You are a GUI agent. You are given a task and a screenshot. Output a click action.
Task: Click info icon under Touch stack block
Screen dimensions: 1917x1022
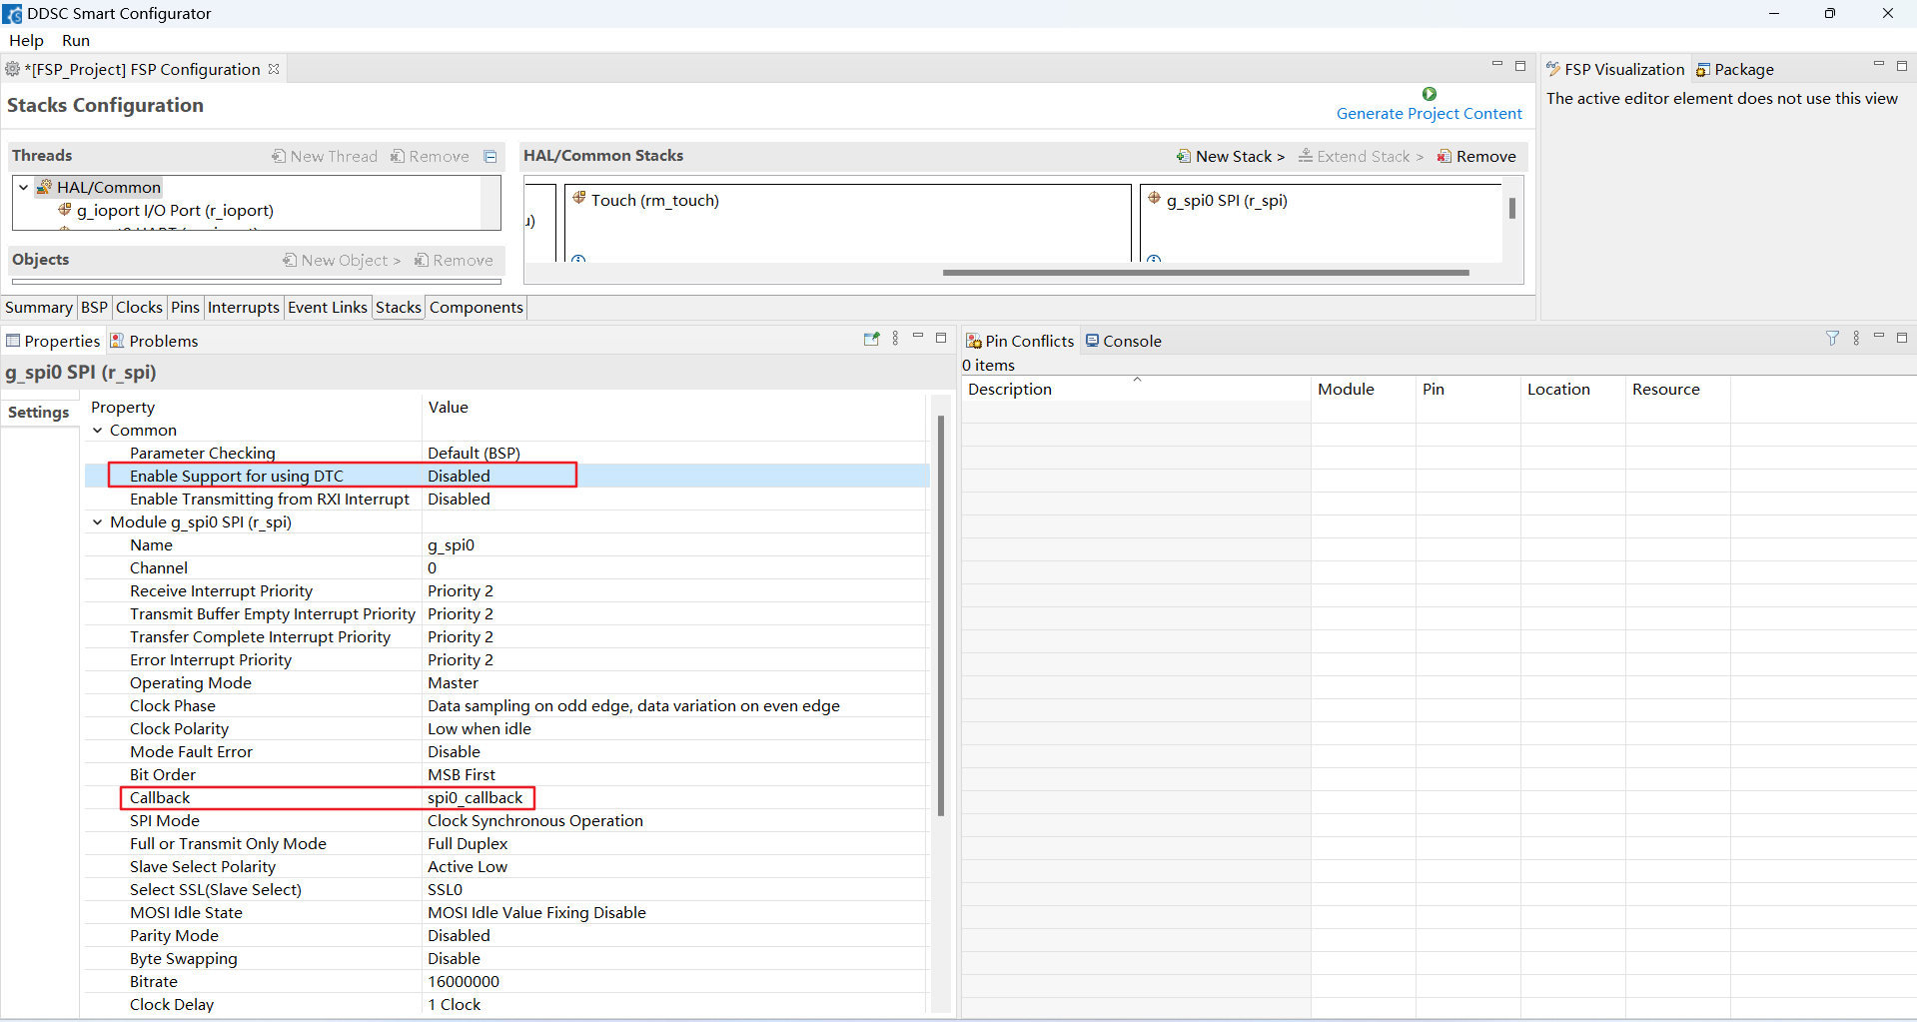pos(578,259)
